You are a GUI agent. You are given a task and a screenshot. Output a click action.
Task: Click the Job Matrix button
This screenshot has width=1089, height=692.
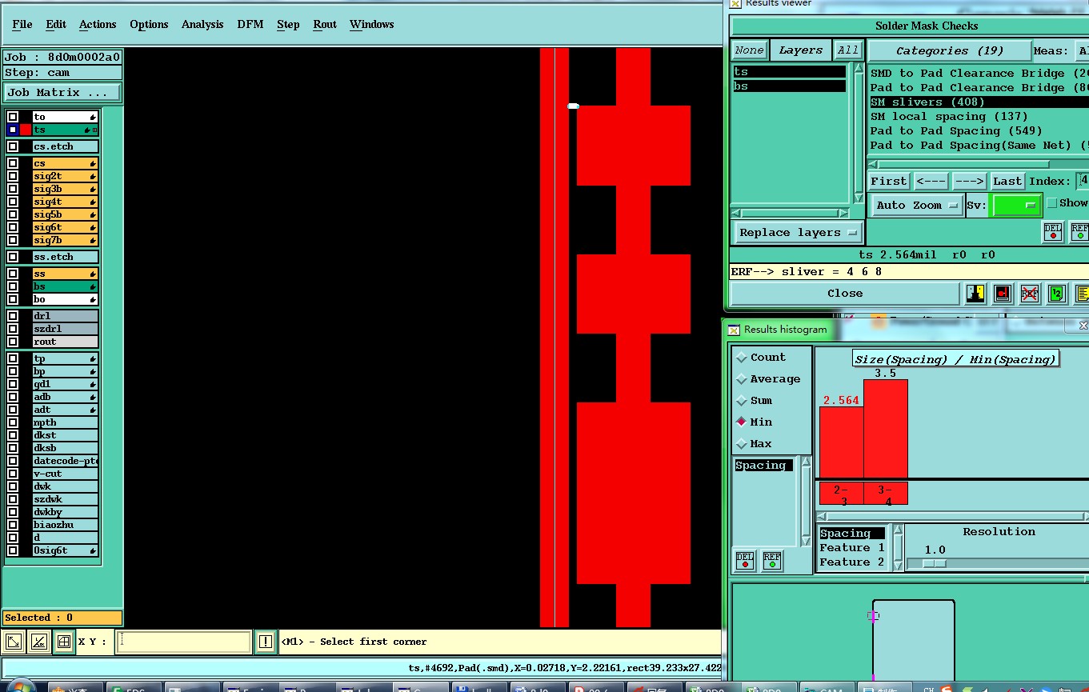(62, 92)
